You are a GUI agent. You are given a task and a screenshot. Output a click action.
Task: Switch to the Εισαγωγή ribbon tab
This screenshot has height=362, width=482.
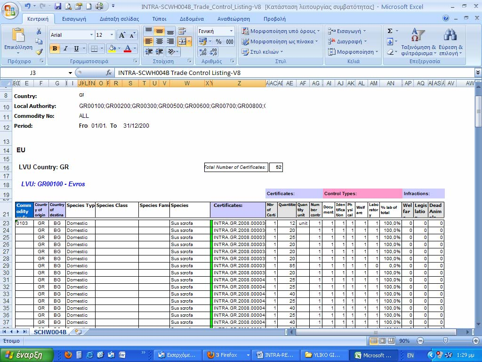(x=74, y=19)
